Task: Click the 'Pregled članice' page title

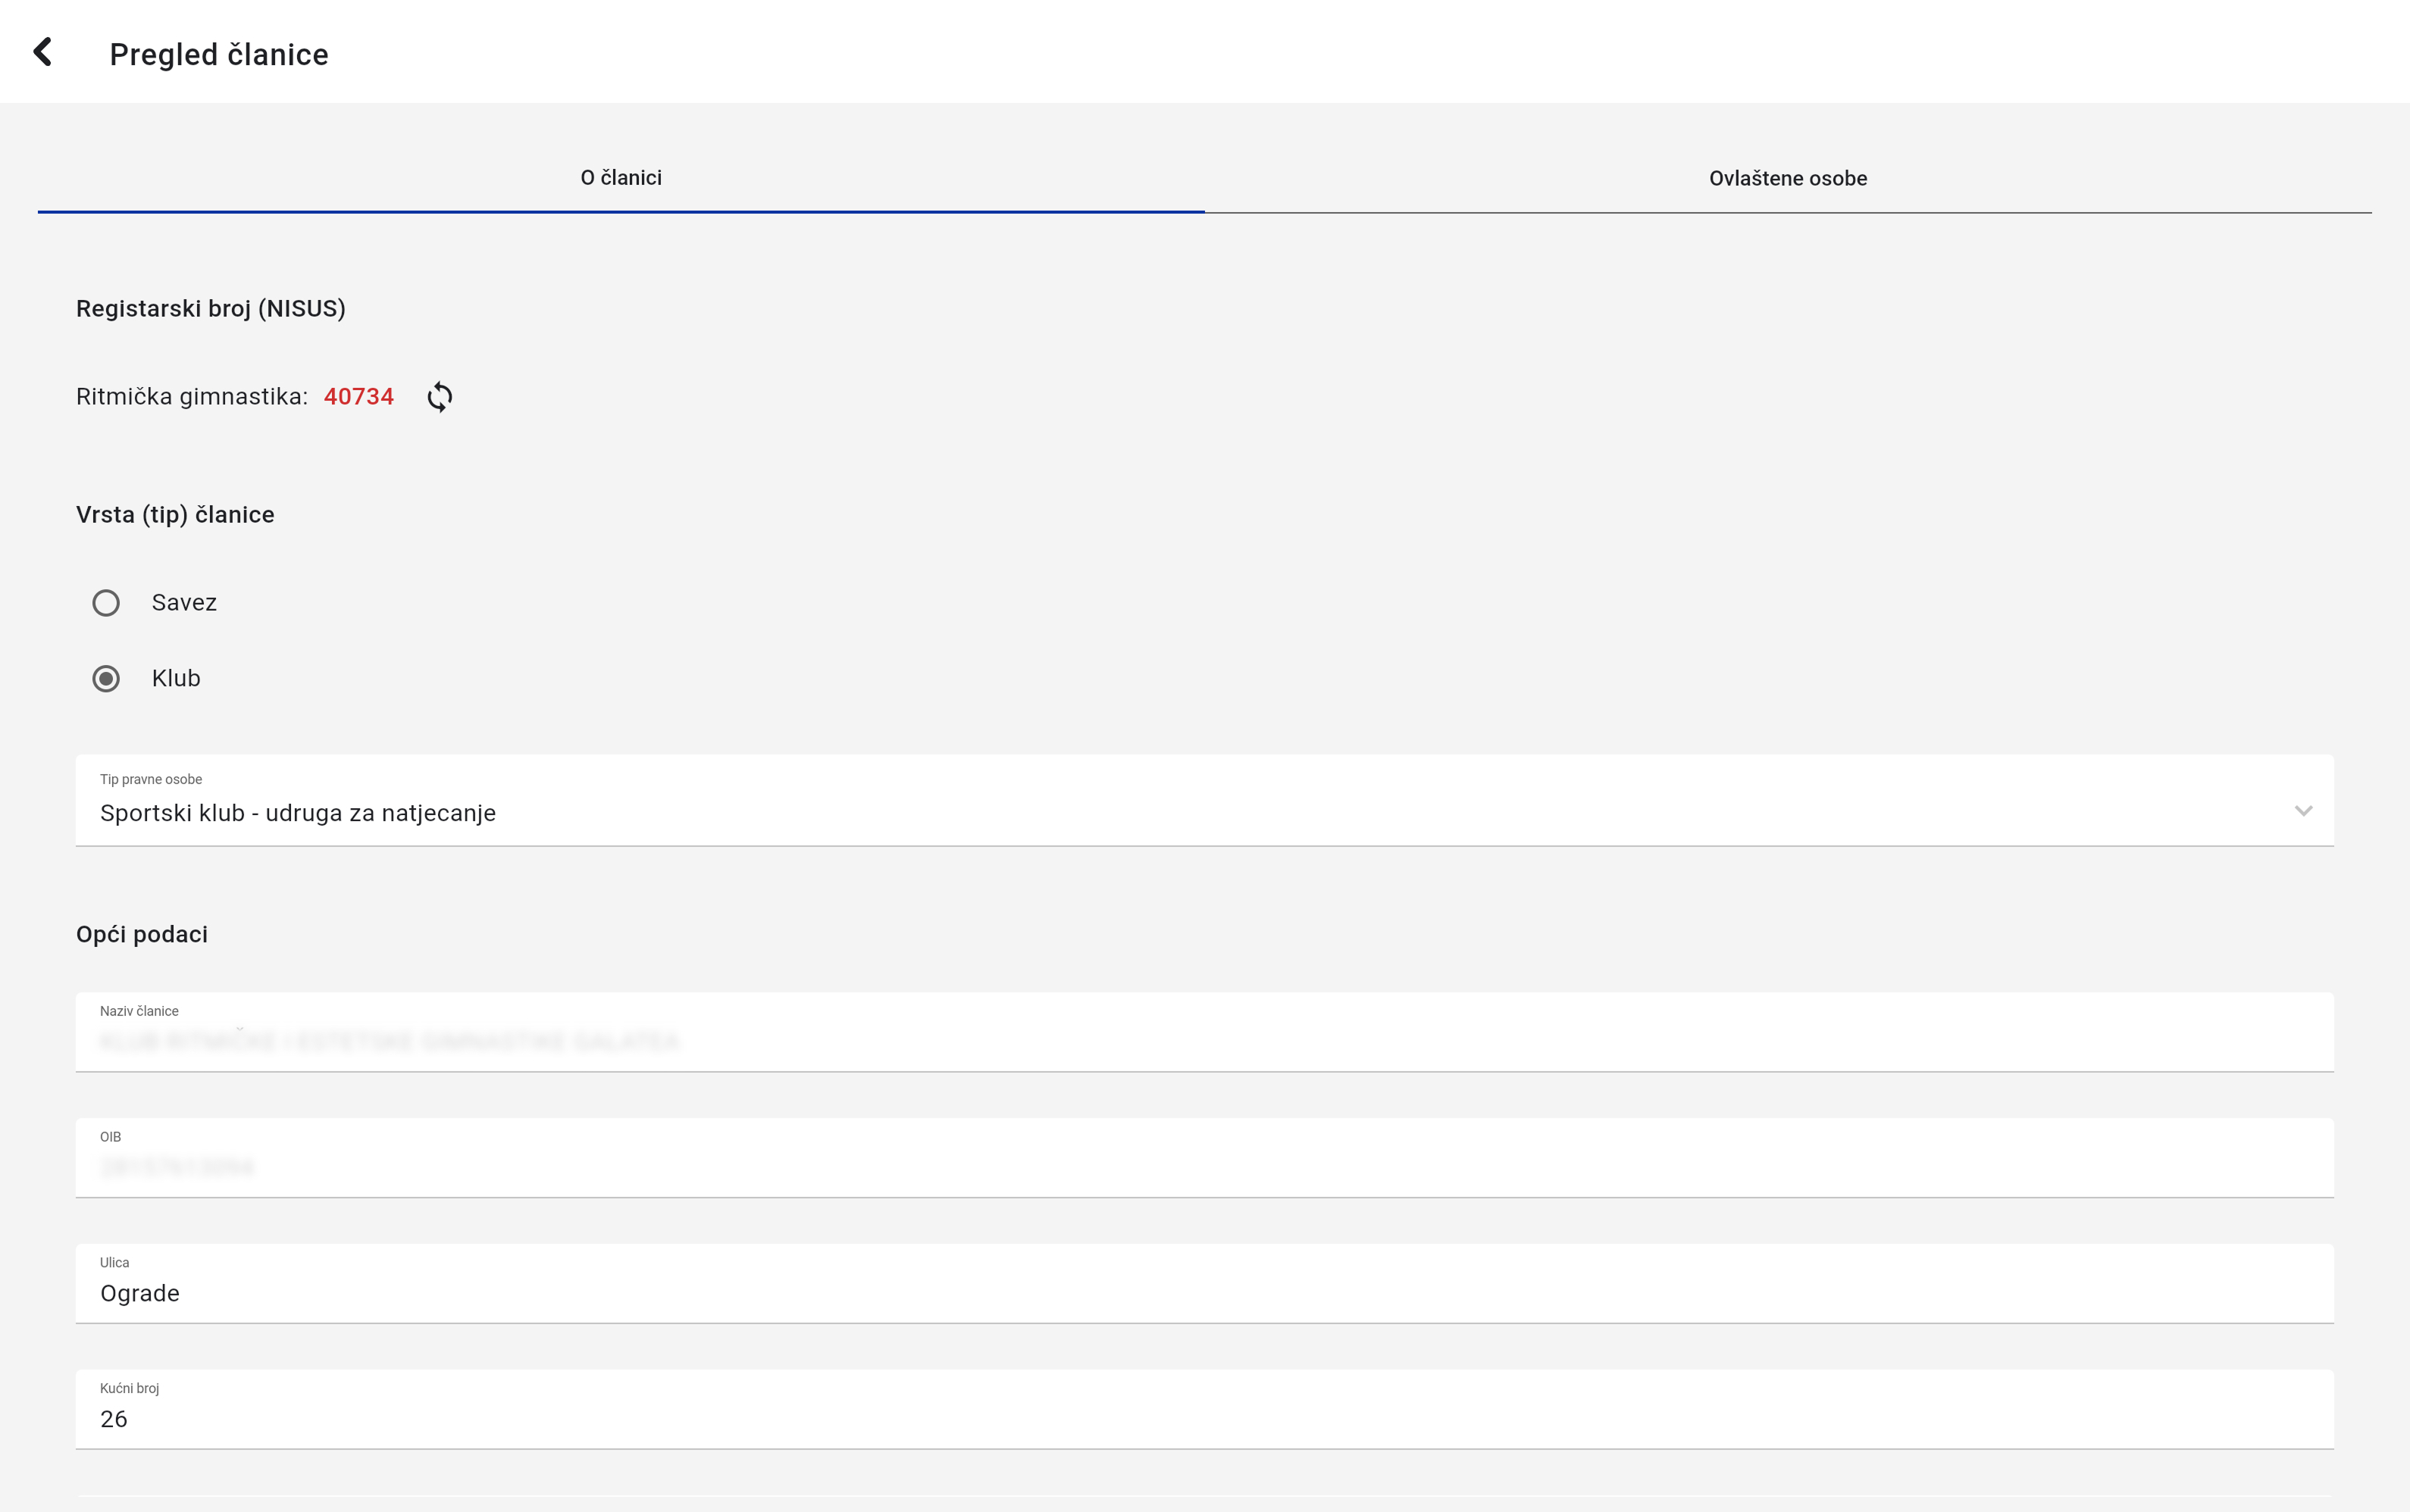Action: (218, 54)
